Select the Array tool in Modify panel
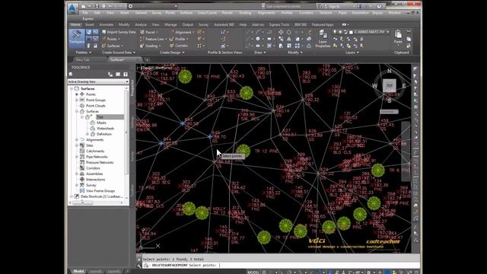The height and width of the screenshot is (274, 487). click(298, 46)
